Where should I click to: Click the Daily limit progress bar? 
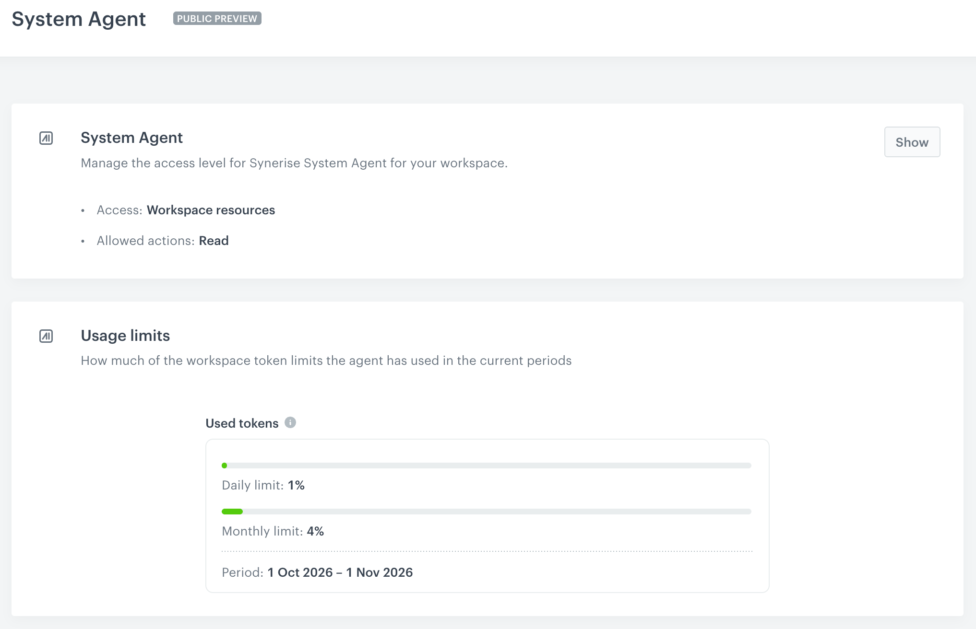tap(487, 466)
